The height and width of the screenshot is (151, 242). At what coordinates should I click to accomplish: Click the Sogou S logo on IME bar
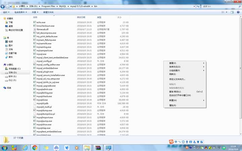click(171, 142)
